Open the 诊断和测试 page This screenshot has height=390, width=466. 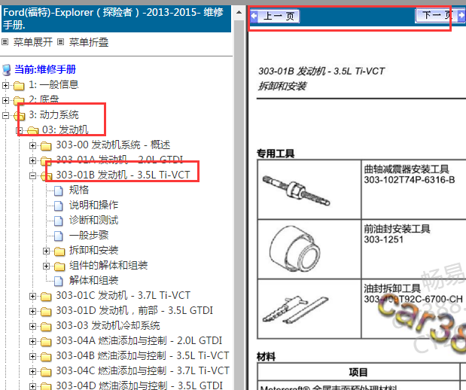pyautogui.click(x=93, y=221)
